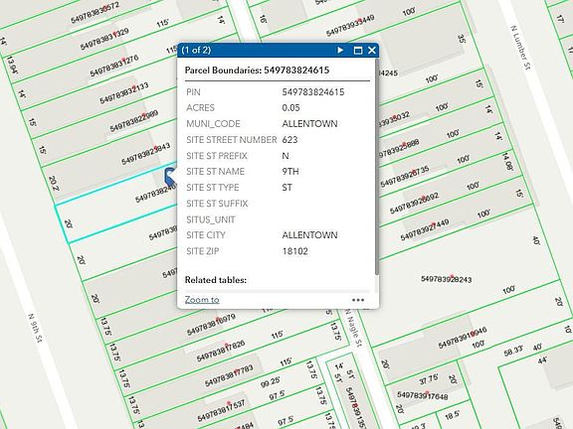Select SITE ST PREFIX value N

pos(286,156)
